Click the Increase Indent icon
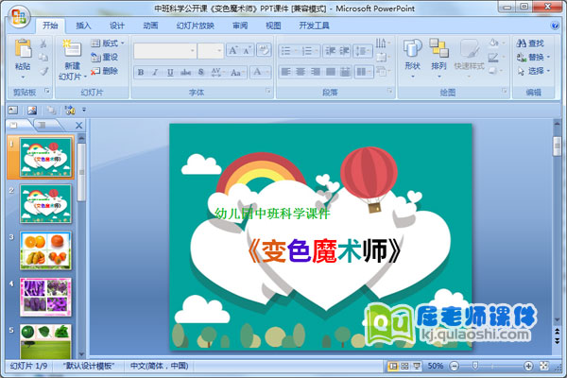This screenshot has height=378, width=567. tap(344, 51)
